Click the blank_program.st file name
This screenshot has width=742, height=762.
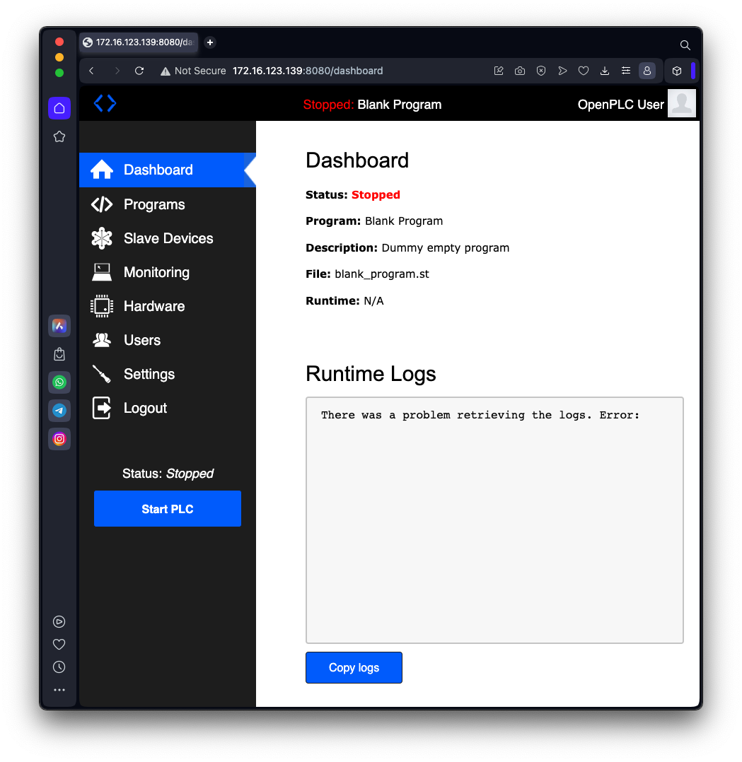[382, 274]
